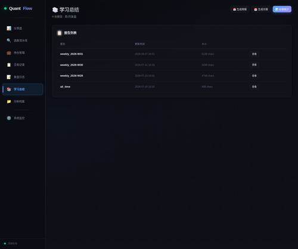This screenshot has height=249, width=298.
Task: Open the 系统监控 system monitor page
Action: tap(23, 118)
